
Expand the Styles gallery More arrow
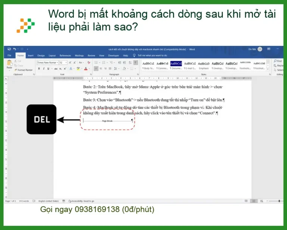pyautogui.click(x=268, y=69)
